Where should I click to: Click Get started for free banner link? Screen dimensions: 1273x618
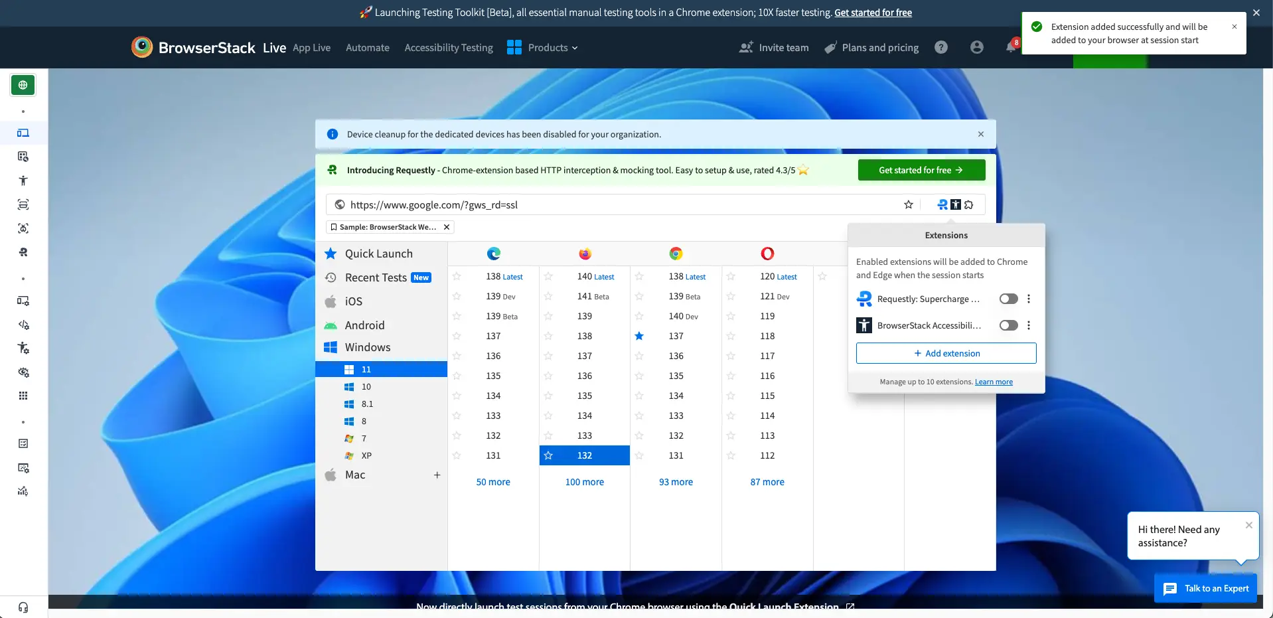click(x=873, y=13)
